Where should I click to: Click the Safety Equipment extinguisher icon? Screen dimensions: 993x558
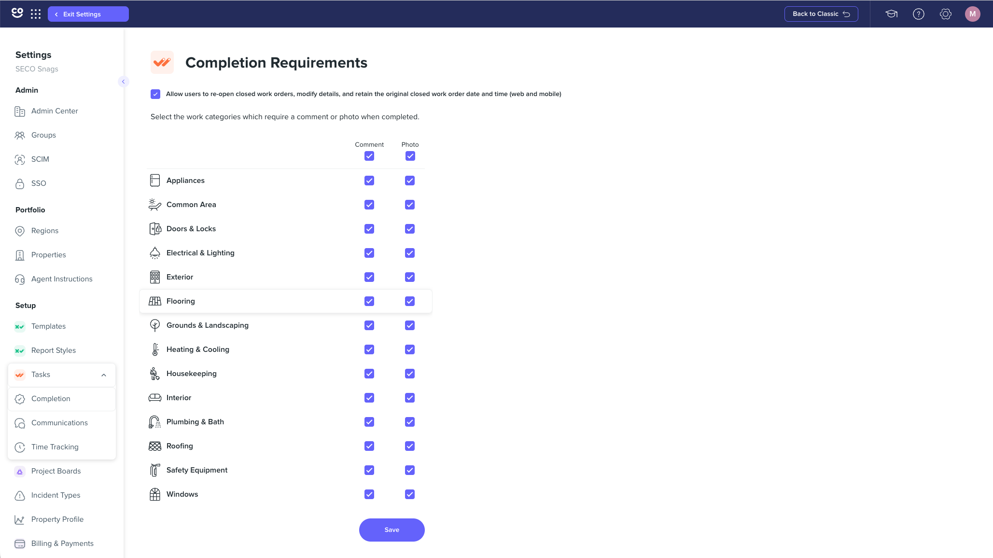pyautogui.click(x=155, y=470)
